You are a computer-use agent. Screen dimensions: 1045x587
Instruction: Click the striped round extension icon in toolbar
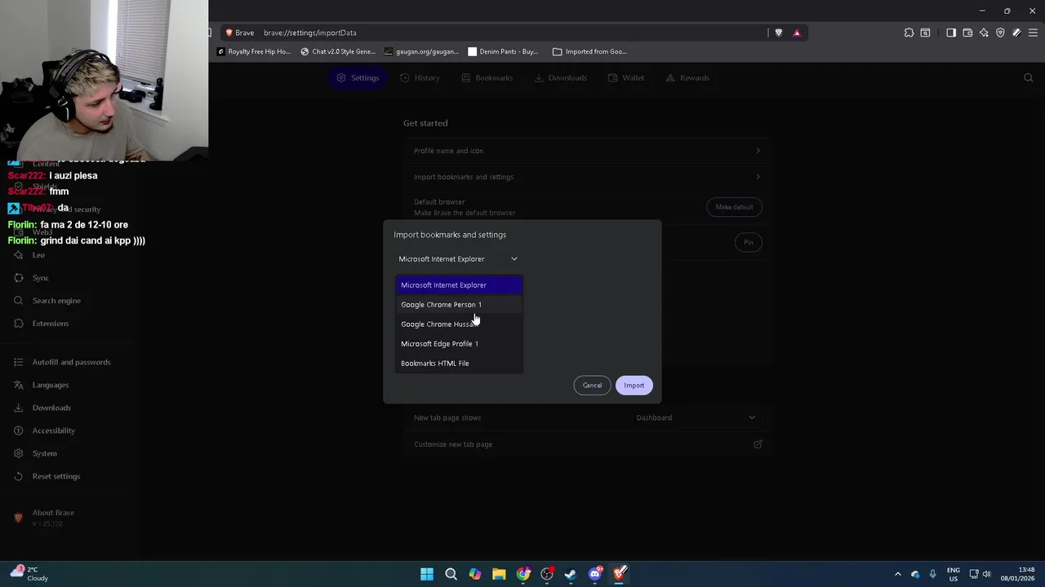pos(1016,33)
